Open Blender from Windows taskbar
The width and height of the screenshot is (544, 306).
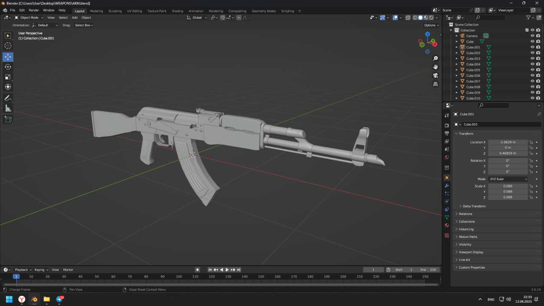click(34, 299)
